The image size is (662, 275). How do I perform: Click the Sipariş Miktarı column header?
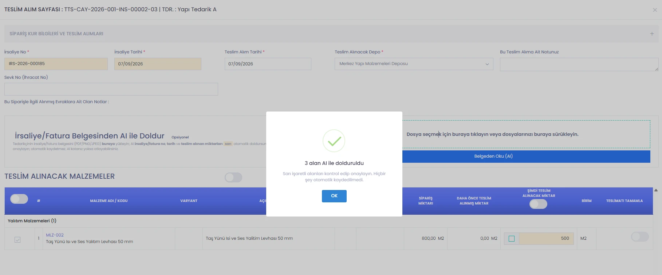(x=426, y=201)
